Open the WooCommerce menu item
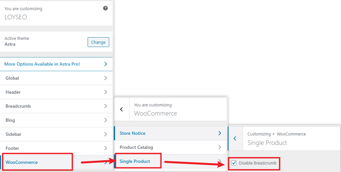The image size is (341, 172). tap(56, 162)
